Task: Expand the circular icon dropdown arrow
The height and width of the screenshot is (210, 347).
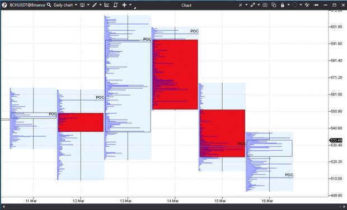Action: pos(301,5)
